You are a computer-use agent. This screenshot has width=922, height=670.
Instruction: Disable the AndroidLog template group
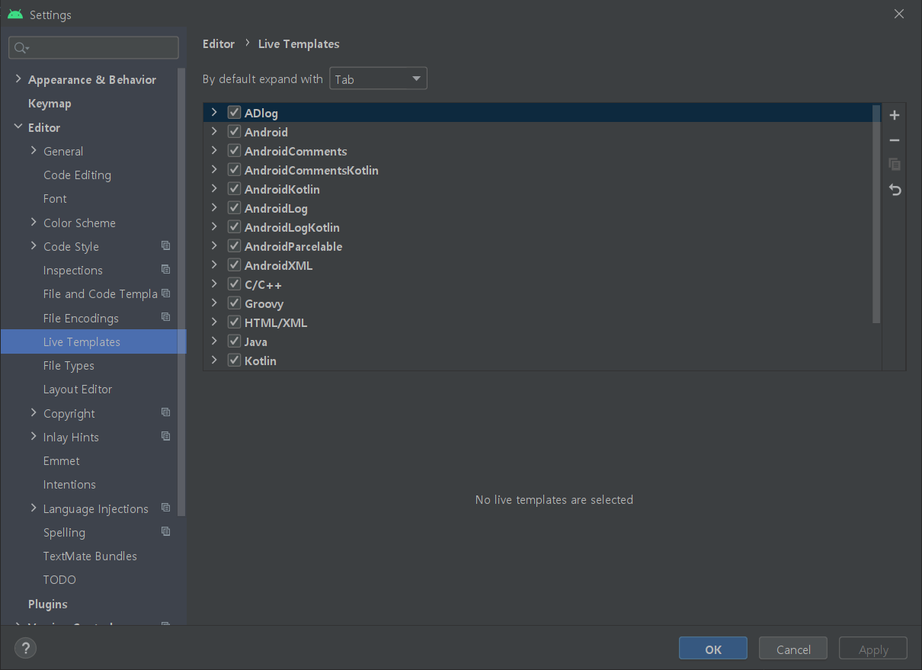(234, 208)
